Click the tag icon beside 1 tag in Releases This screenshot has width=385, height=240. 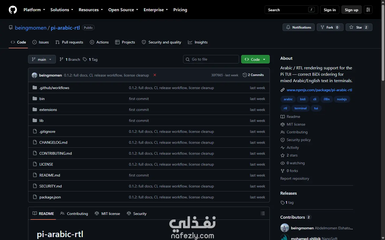click(283, 203)
